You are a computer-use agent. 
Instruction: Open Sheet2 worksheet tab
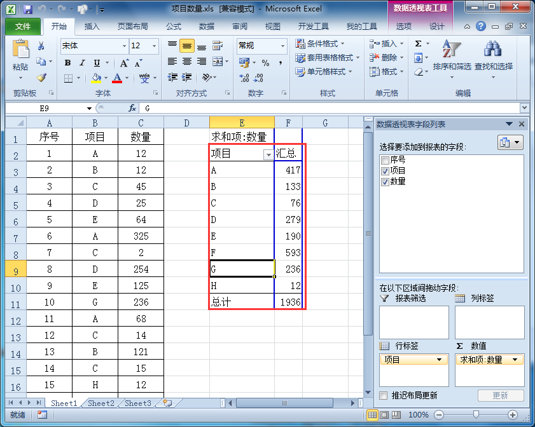pyautogui.click(x=101, y=403)
